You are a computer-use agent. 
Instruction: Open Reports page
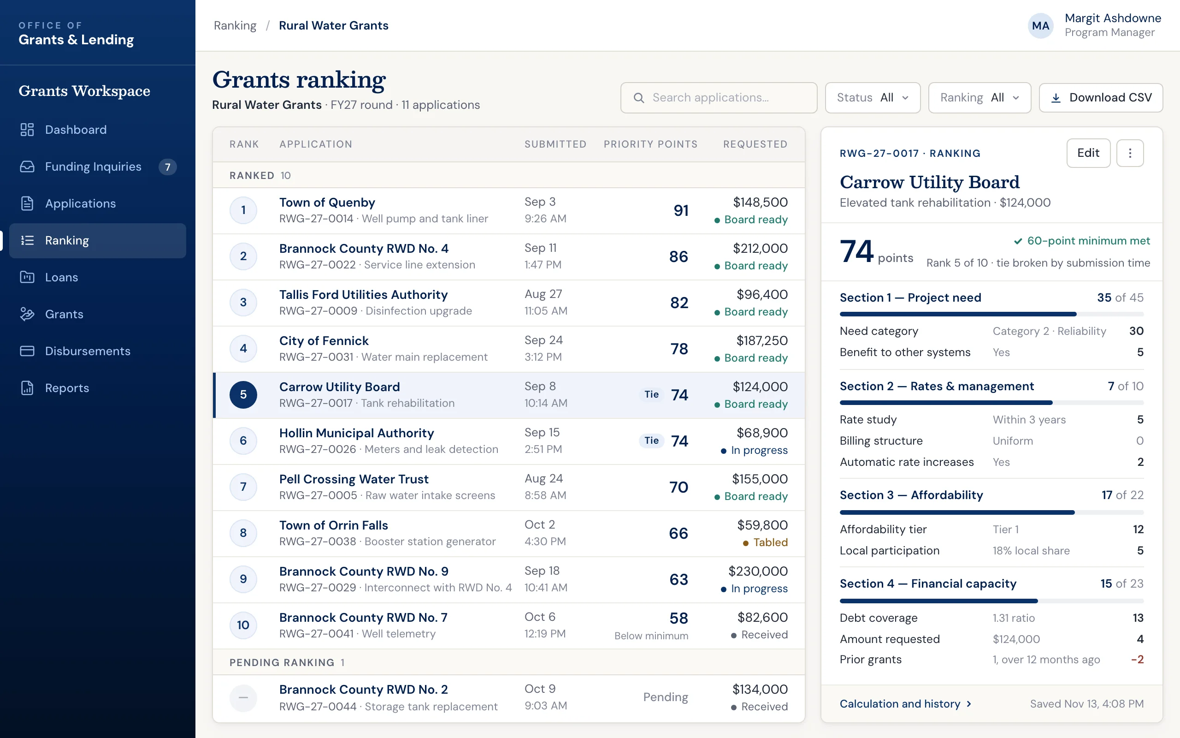98,388
